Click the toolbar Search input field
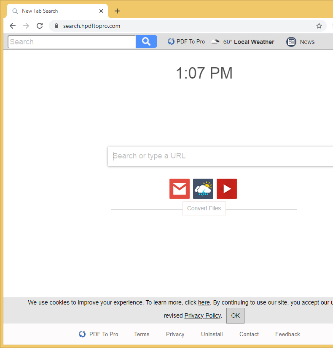This screenshot has width=333, height=348. click(x=72, y=41)
